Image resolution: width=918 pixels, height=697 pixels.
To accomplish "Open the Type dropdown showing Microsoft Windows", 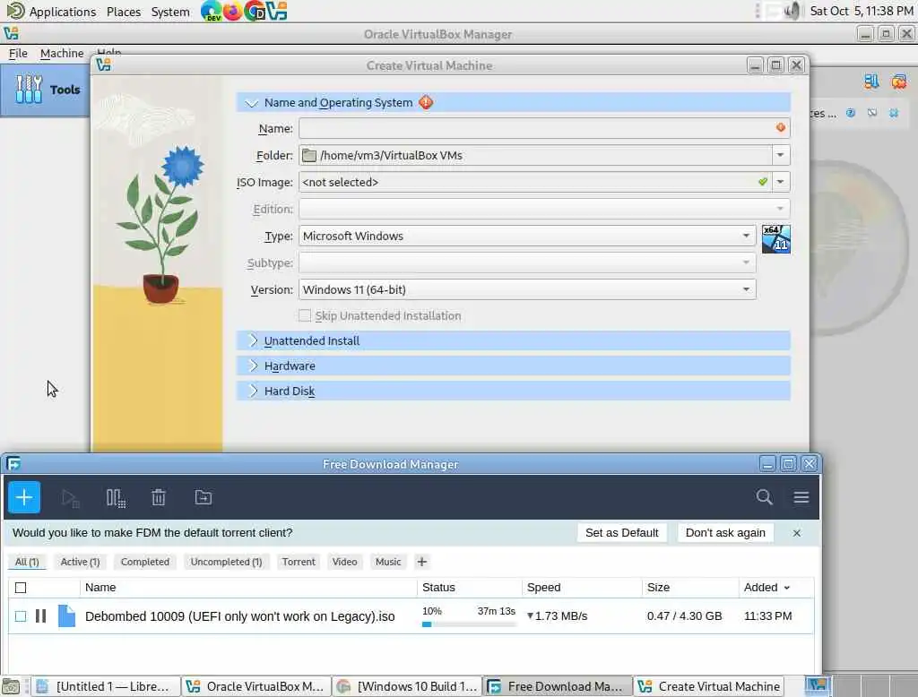I will point(527,236).
